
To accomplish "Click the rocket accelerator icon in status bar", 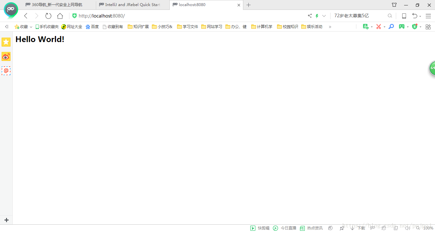I will click(x=342, y=228).
